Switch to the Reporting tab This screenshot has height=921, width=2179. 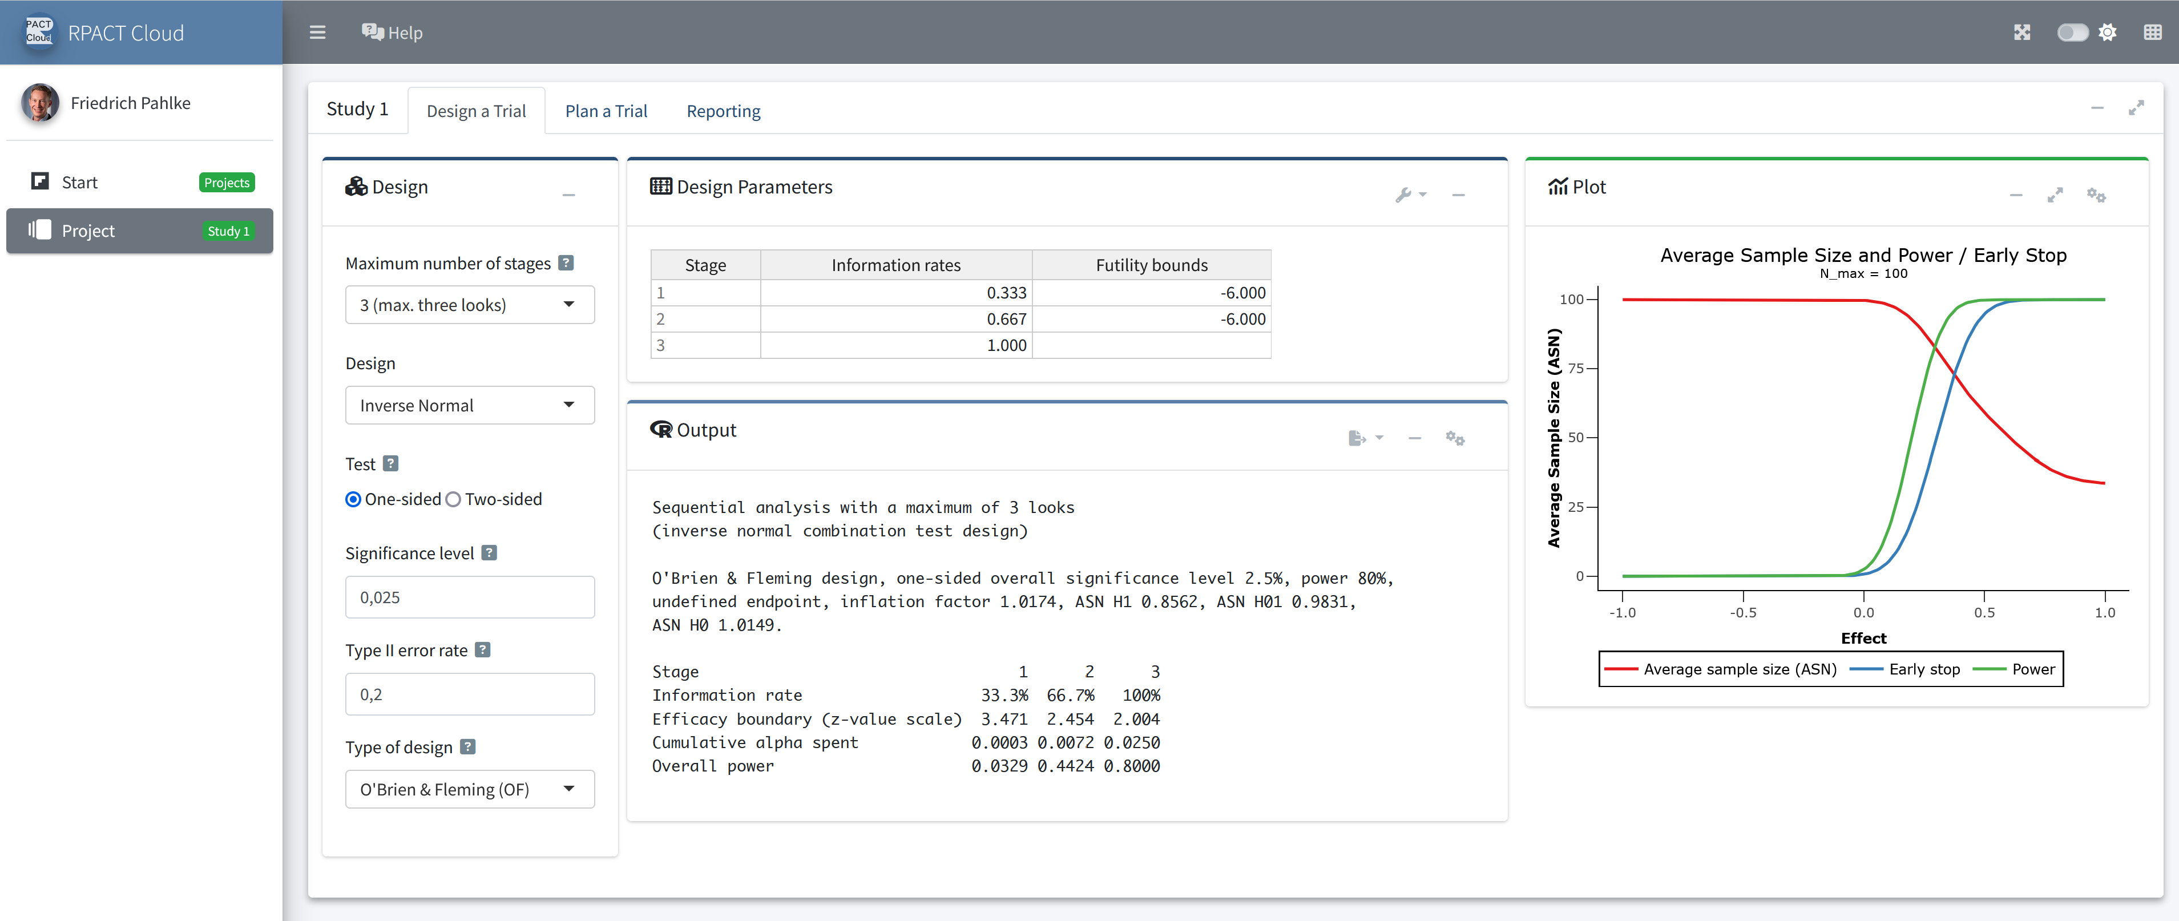pyautogui.click(x=723, y=111)
